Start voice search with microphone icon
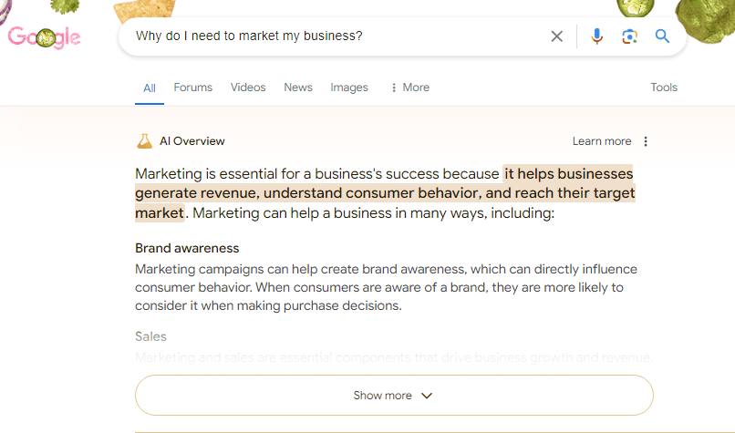This screenshot has width=735, height=433. click(596, 36)
